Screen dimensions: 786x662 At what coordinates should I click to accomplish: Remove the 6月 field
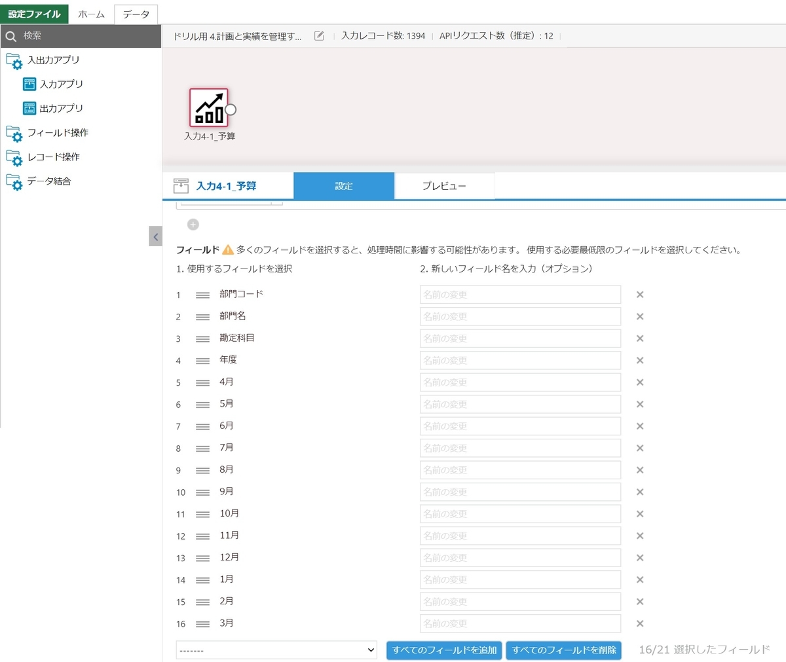tap(640, 426)
